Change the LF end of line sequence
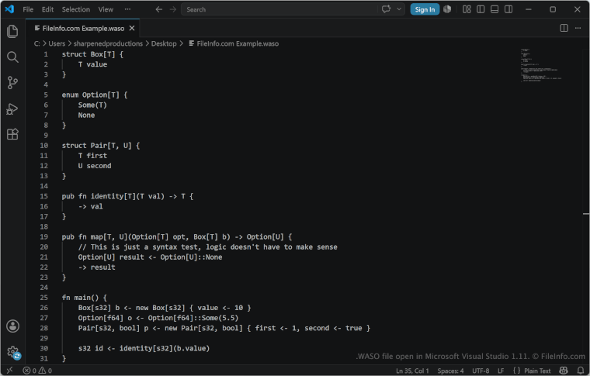 point(501,371)
